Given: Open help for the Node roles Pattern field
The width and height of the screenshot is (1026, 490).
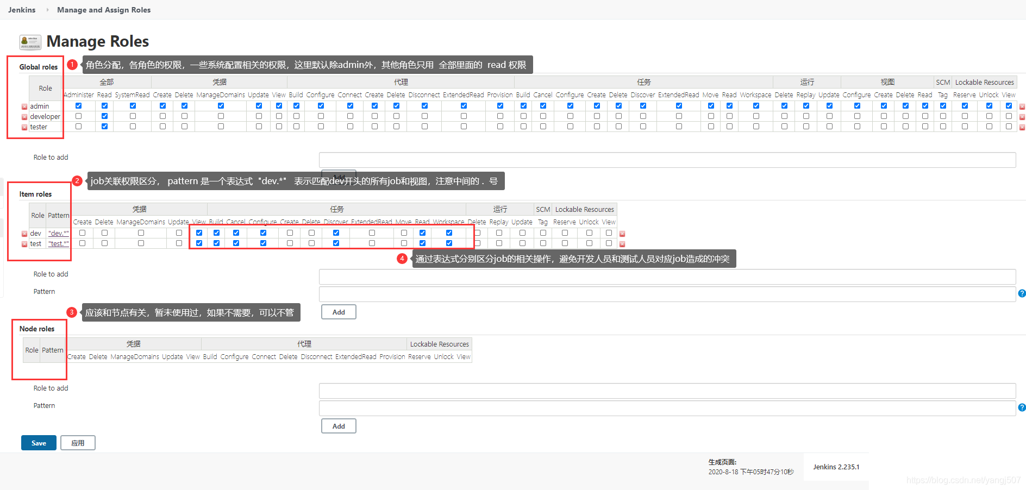Looking at the screenshot, I should tap(1022, 407).
